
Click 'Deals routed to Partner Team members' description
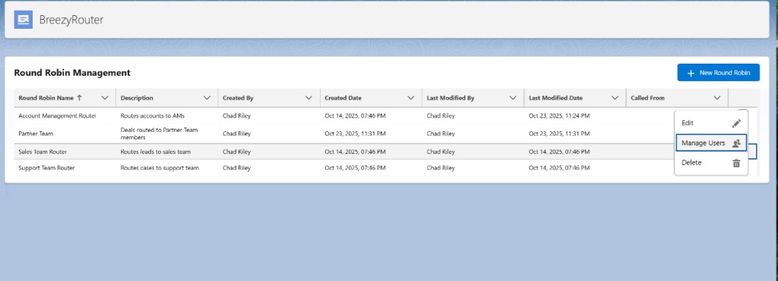coord(160,133)
